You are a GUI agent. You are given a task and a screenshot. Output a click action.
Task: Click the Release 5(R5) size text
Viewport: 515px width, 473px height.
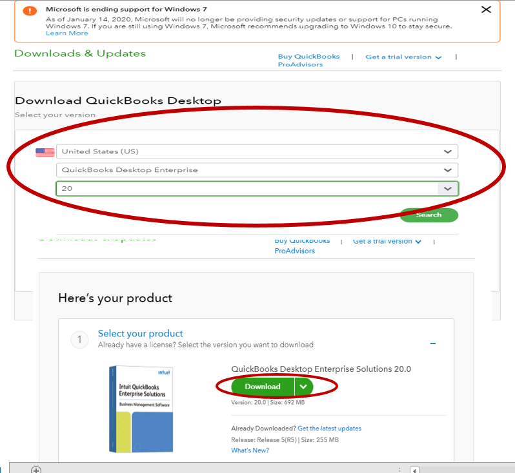click(x=285, y=440)
